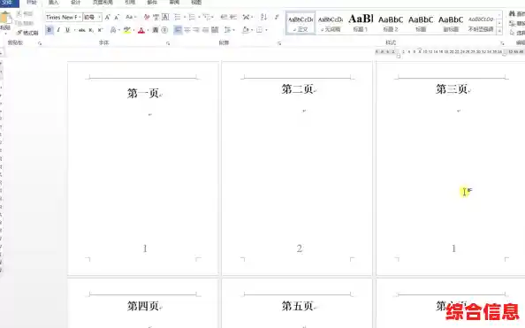
Task: Apply the Subtitle (副标题) style
Action: tap(451, 23)
